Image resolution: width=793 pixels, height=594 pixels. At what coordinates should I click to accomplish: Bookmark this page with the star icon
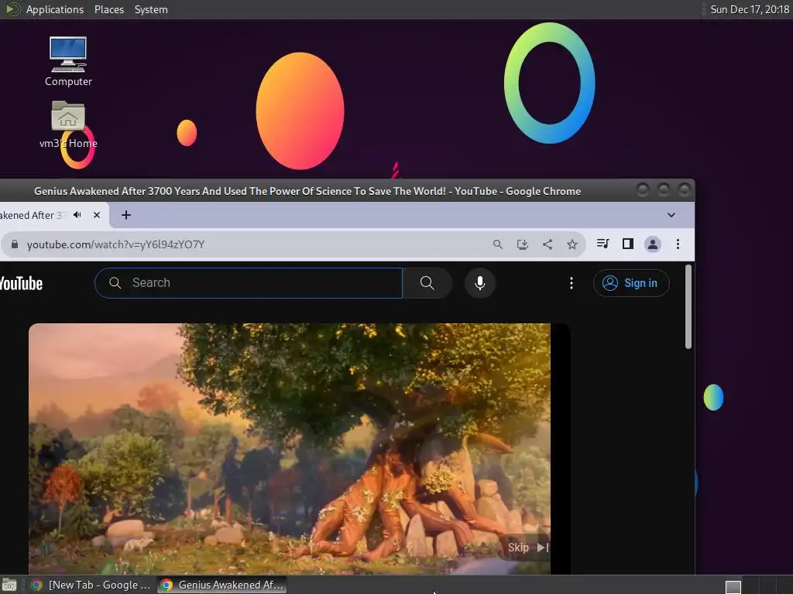pyautogui.click(x=572, y=244)
